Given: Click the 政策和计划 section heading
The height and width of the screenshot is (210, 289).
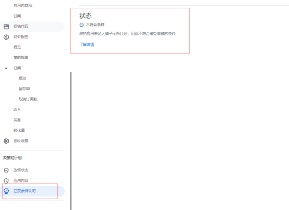Looking at the screenshot, I should pos(13,158).
